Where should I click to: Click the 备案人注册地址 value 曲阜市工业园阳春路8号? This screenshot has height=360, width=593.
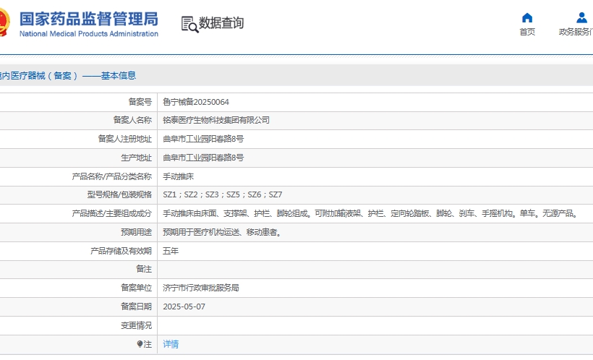(x=203, y=140)
